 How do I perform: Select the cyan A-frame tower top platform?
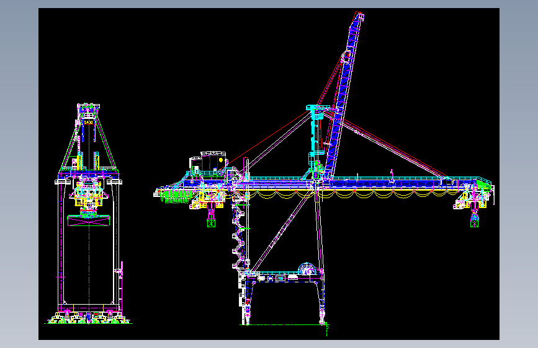click(318, 108)
